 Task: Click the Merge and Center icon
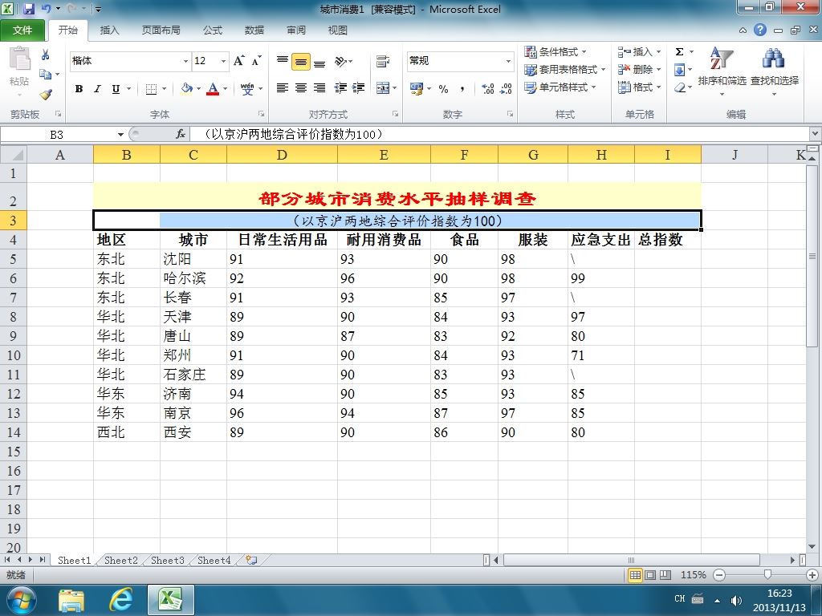pos(383,88)
